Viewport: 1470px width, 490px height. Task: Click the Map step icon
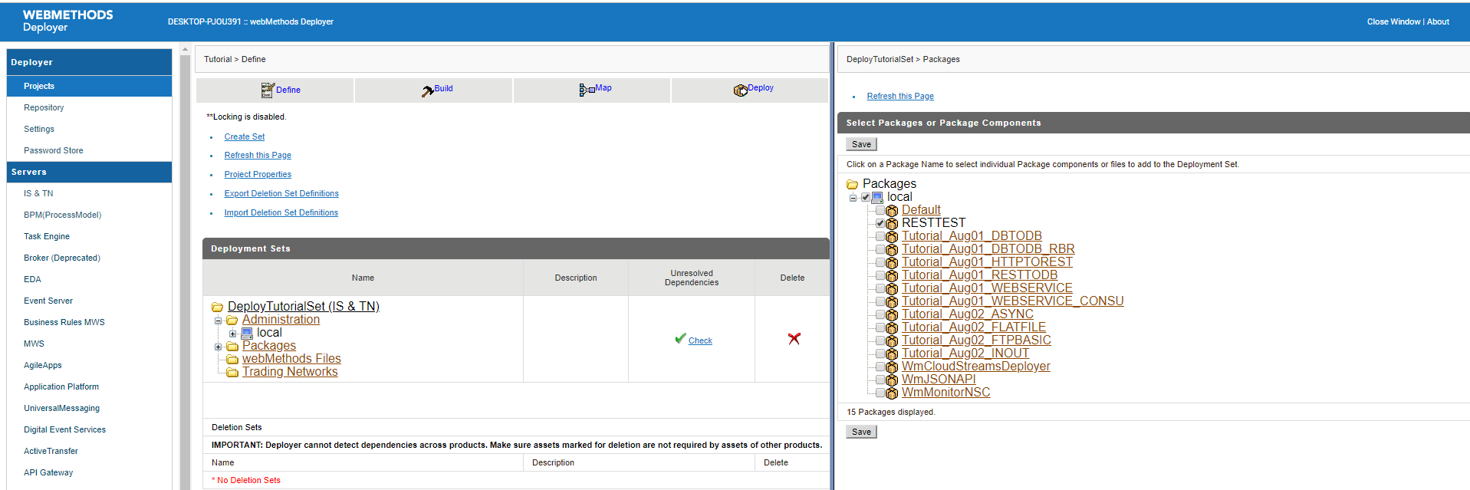(587, 90)
